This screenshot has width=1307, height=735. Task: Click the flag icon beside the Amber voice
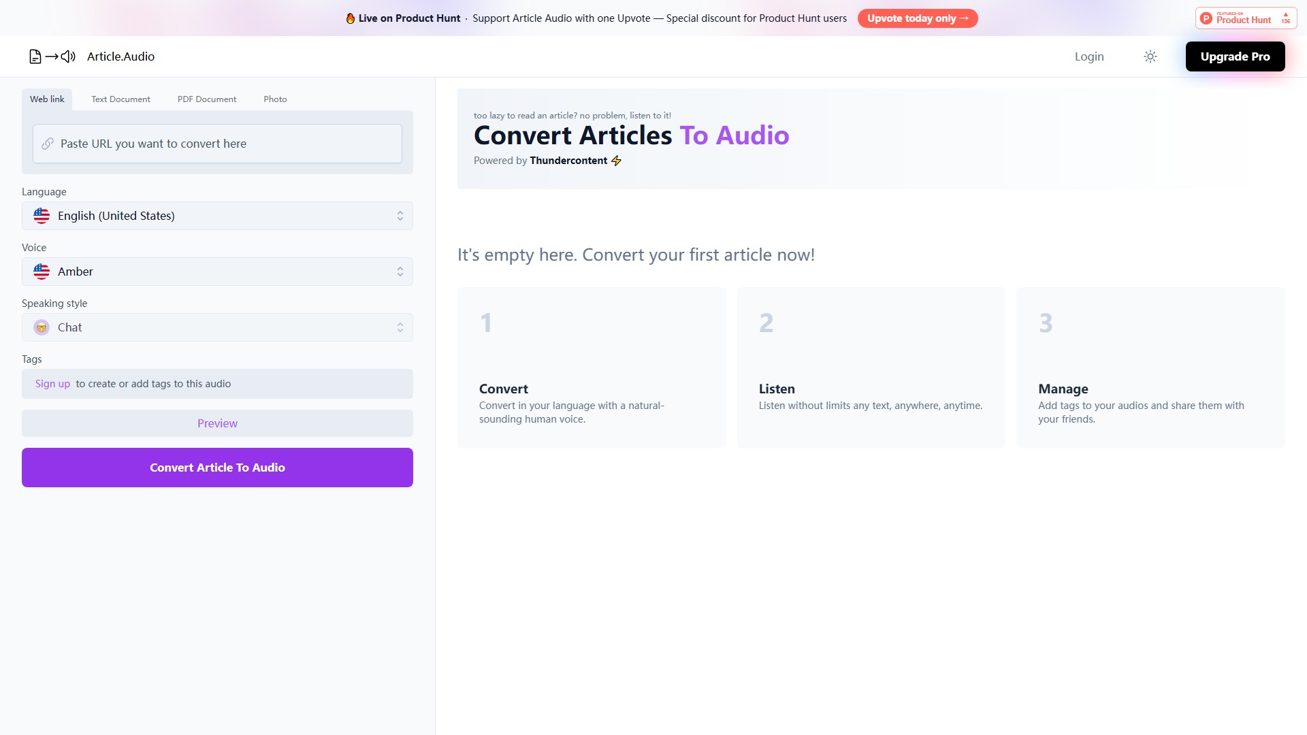(x=41, y=271)
